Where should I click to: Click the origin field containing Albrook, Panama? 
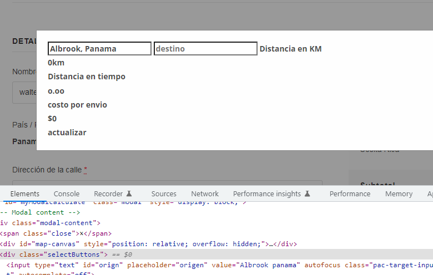99,49
